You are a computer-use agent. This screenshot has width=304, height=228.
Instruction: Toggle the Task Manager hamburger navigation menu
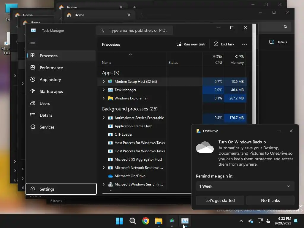coord(33,44)
